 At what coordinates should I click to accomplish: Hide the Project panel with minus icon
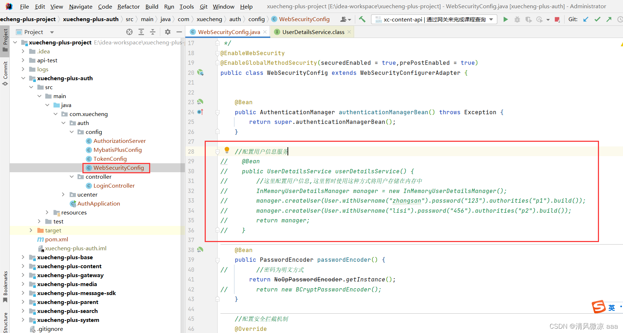pos(179,32)
